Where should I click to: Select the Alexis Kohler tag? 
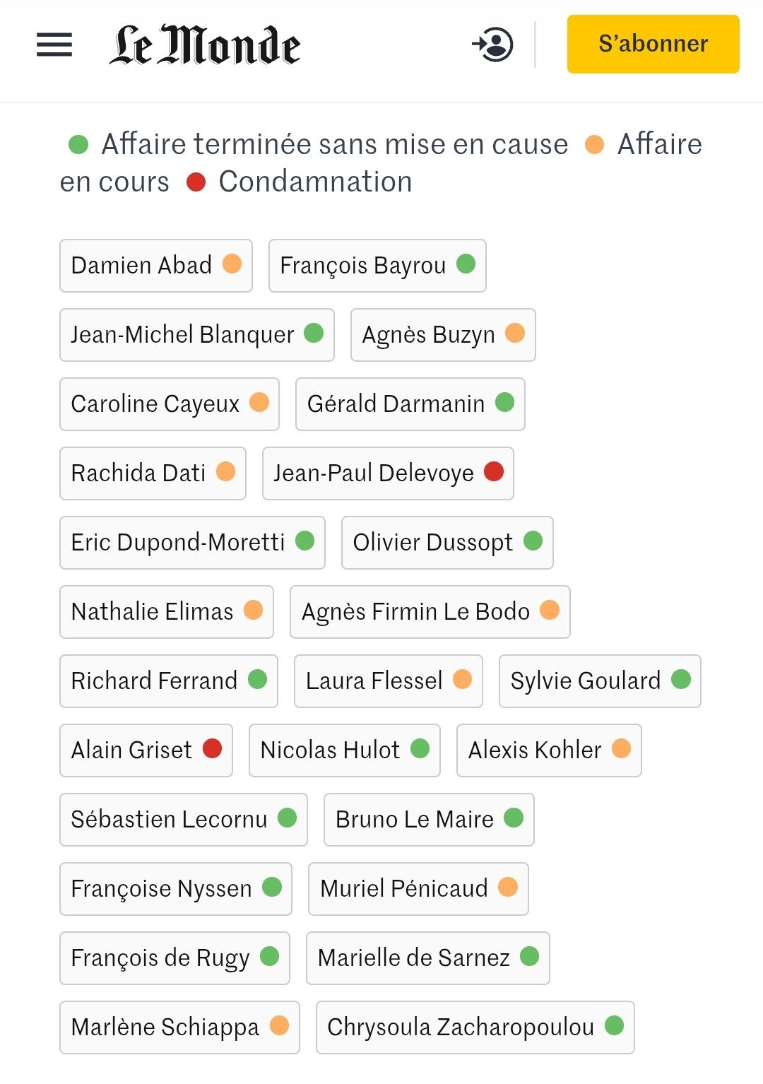click(548, 750)
